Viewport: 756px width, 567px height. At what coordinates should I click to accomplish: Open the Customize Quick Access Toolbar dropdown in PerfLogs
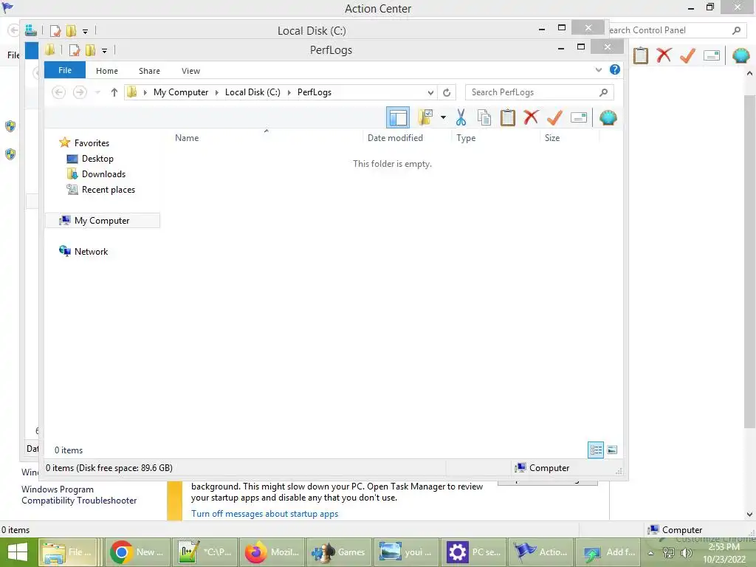click(x=104, y=51)
